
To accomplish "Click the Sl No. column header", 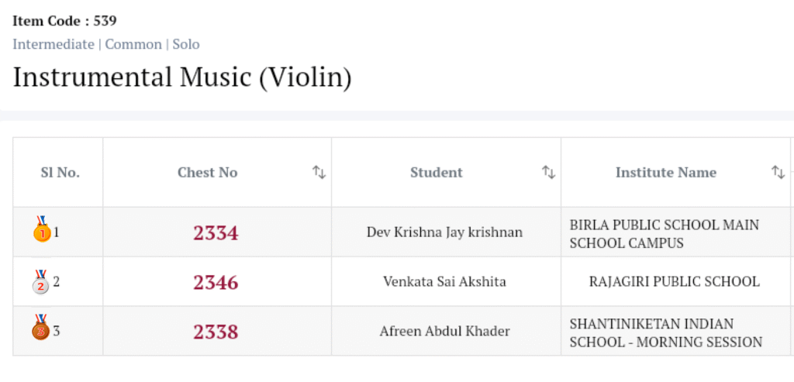I will click(60, 173).
